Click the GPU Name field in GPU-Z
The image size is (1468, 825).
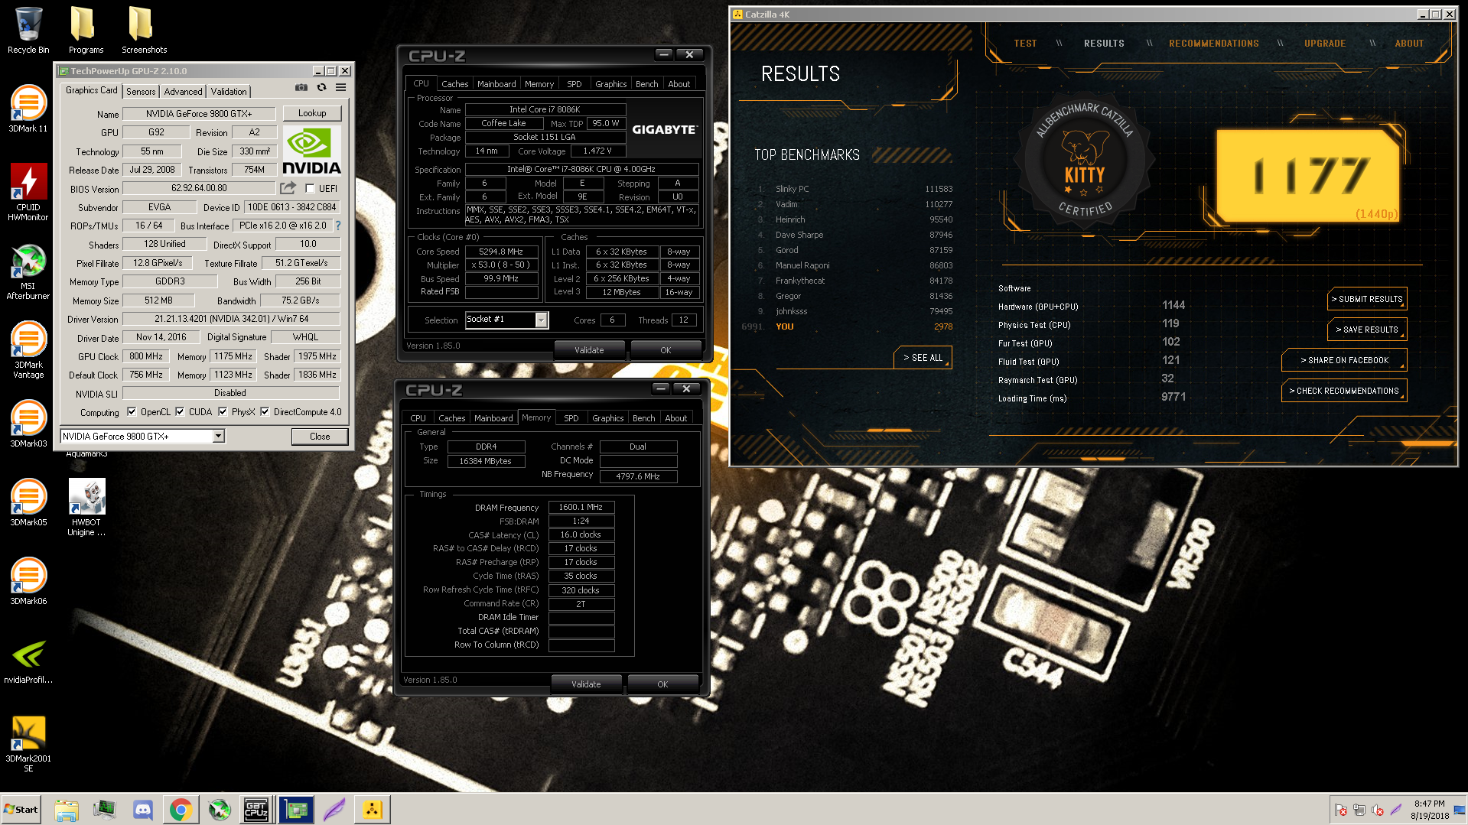[x=199, y=114]
